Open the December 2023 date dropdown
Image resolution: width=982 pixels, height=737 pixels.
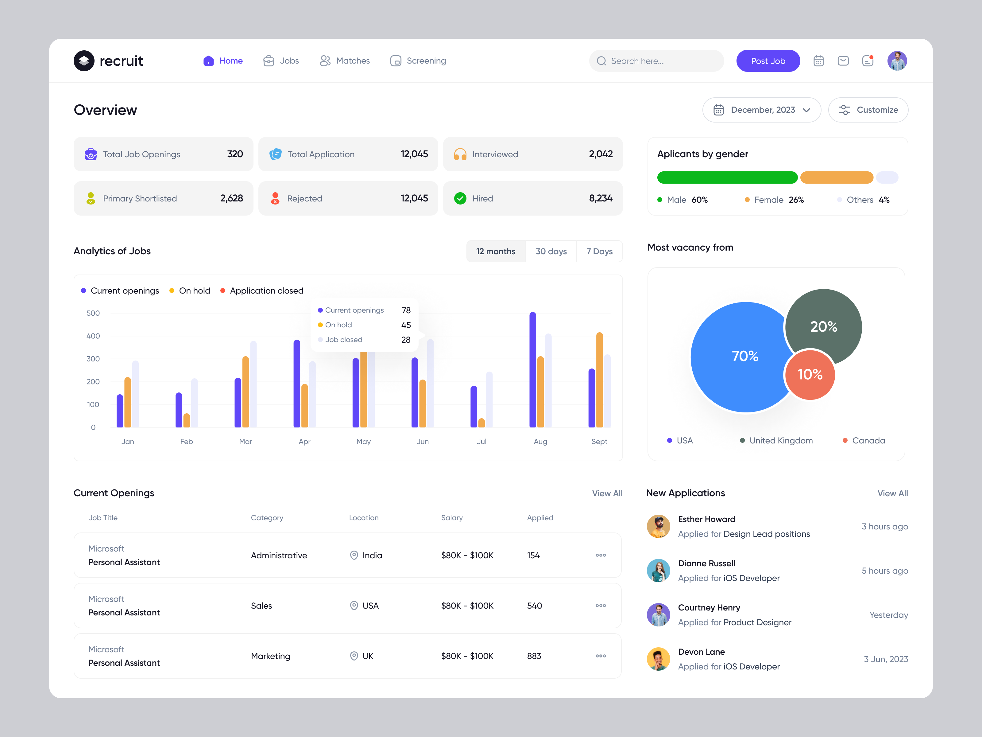pyautogui.click(x=762, y=110)
